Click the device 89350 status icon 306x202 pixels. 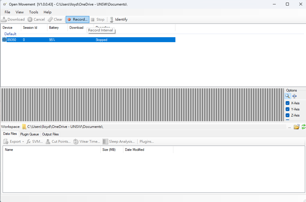coord(4,40)
